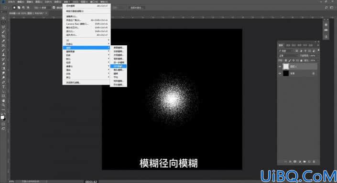This screenshot has width=337, height=183.
Task: Click the 图层 1 layer thumbnail
Action: point(286,67)
